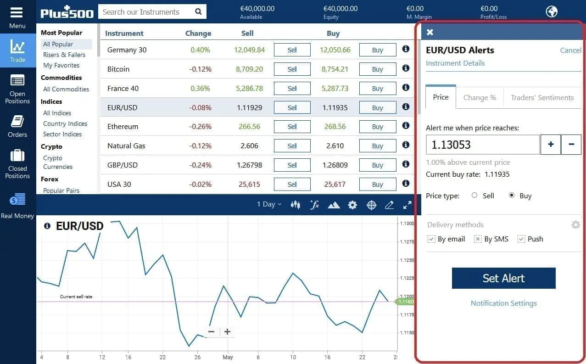Click Buy button for Bitcoin

(x=378, y=69)
